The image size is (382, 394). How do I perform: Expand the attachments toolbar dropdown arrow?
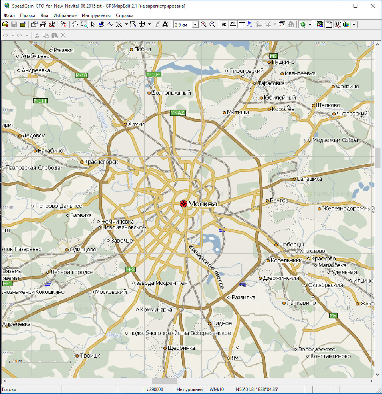pyautogui.click(x=354, y=24)
